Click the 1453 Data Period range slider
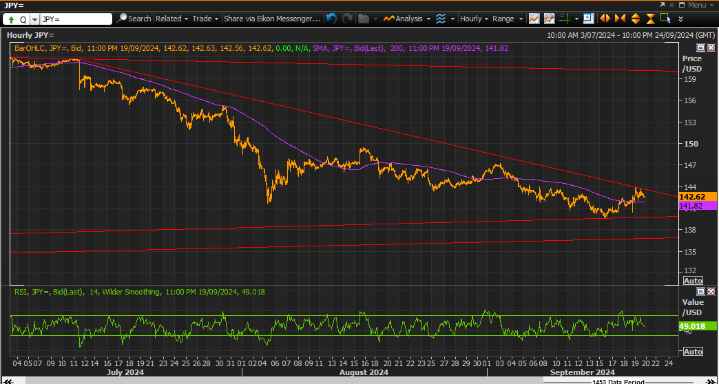 619,381
